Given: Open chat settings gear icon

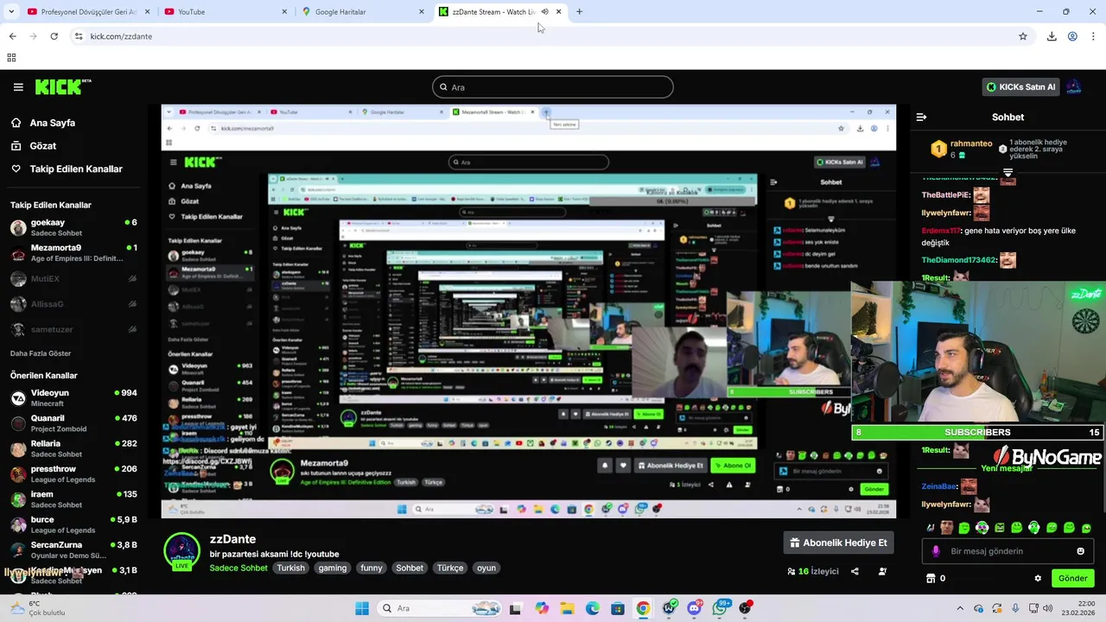Looking at the screenshot, I should 1038,578.
